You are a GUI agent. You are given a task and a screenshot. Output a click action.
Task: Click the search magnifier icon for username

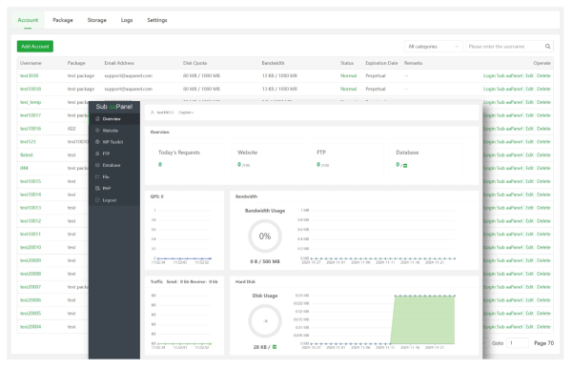click(547, 47)
